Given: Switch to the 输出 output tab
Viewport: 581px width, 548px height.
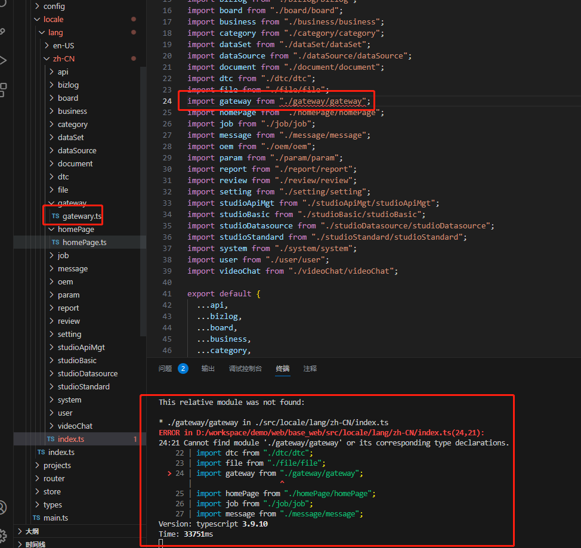Looking at the screenshot, I should [208, 369].
